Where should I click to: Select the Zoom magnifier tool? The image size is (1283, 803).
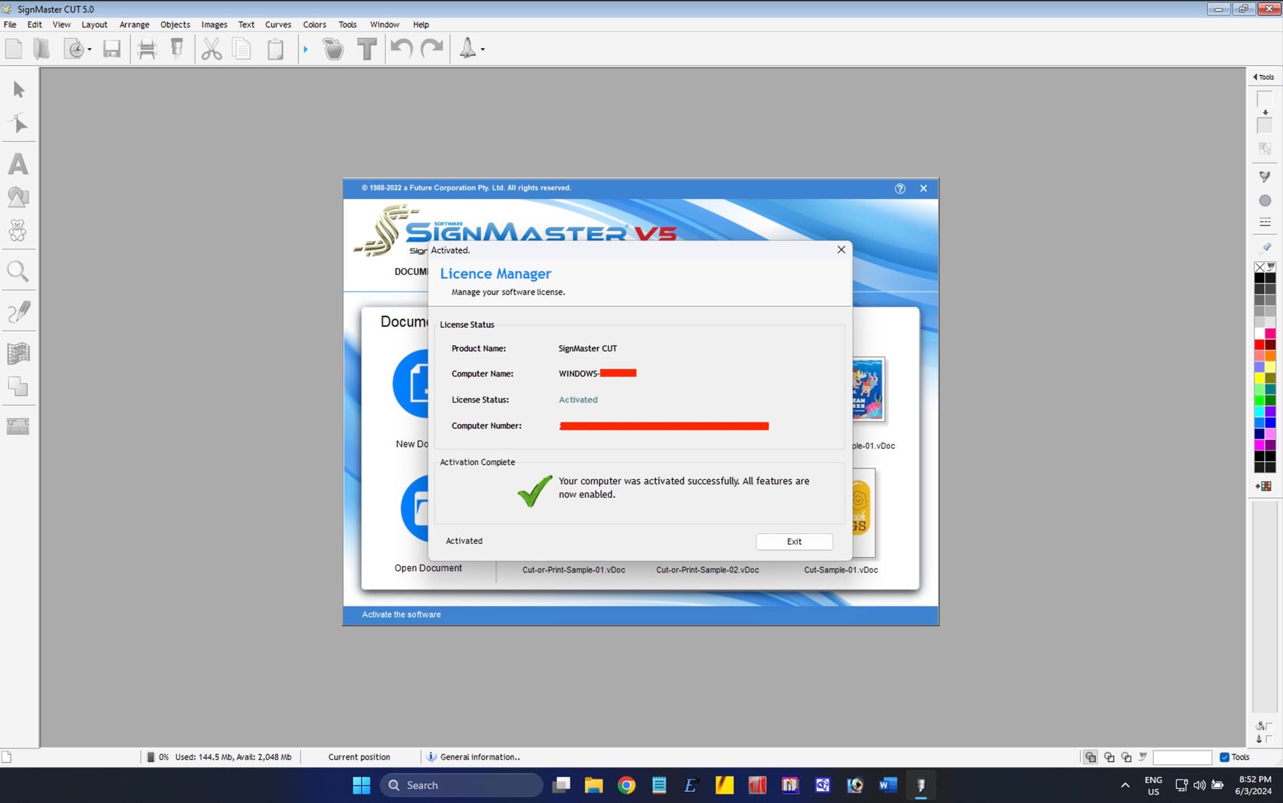coord(18,272)
